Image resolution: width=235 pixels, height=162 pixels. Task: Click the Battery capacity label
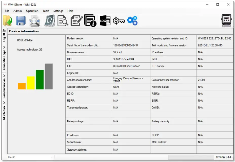(x=161, y=121)
